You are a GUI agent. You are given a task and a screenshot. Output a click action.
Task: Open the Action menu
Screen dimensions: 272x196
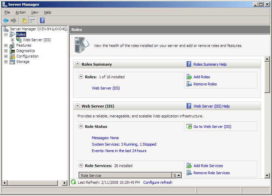[x=20, y=12]
